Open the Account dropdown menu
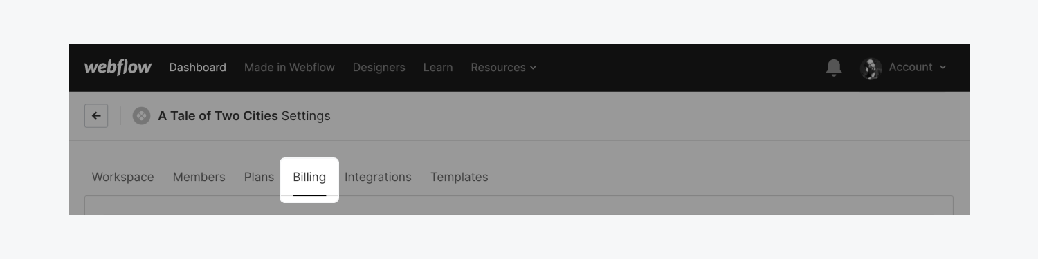The height and width of the screenshot is (259, 1038). click(x=903, y=68)
